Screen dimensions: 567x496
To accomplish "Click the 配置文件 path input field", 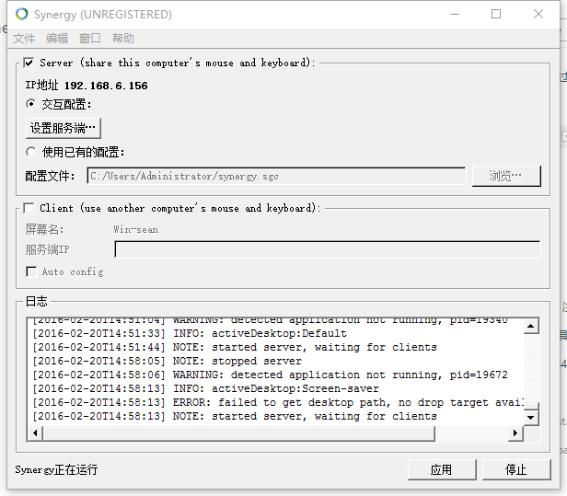I will (276, 176).
